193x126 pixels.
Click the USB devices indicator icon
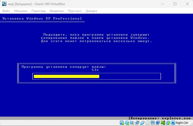point(142,123)
